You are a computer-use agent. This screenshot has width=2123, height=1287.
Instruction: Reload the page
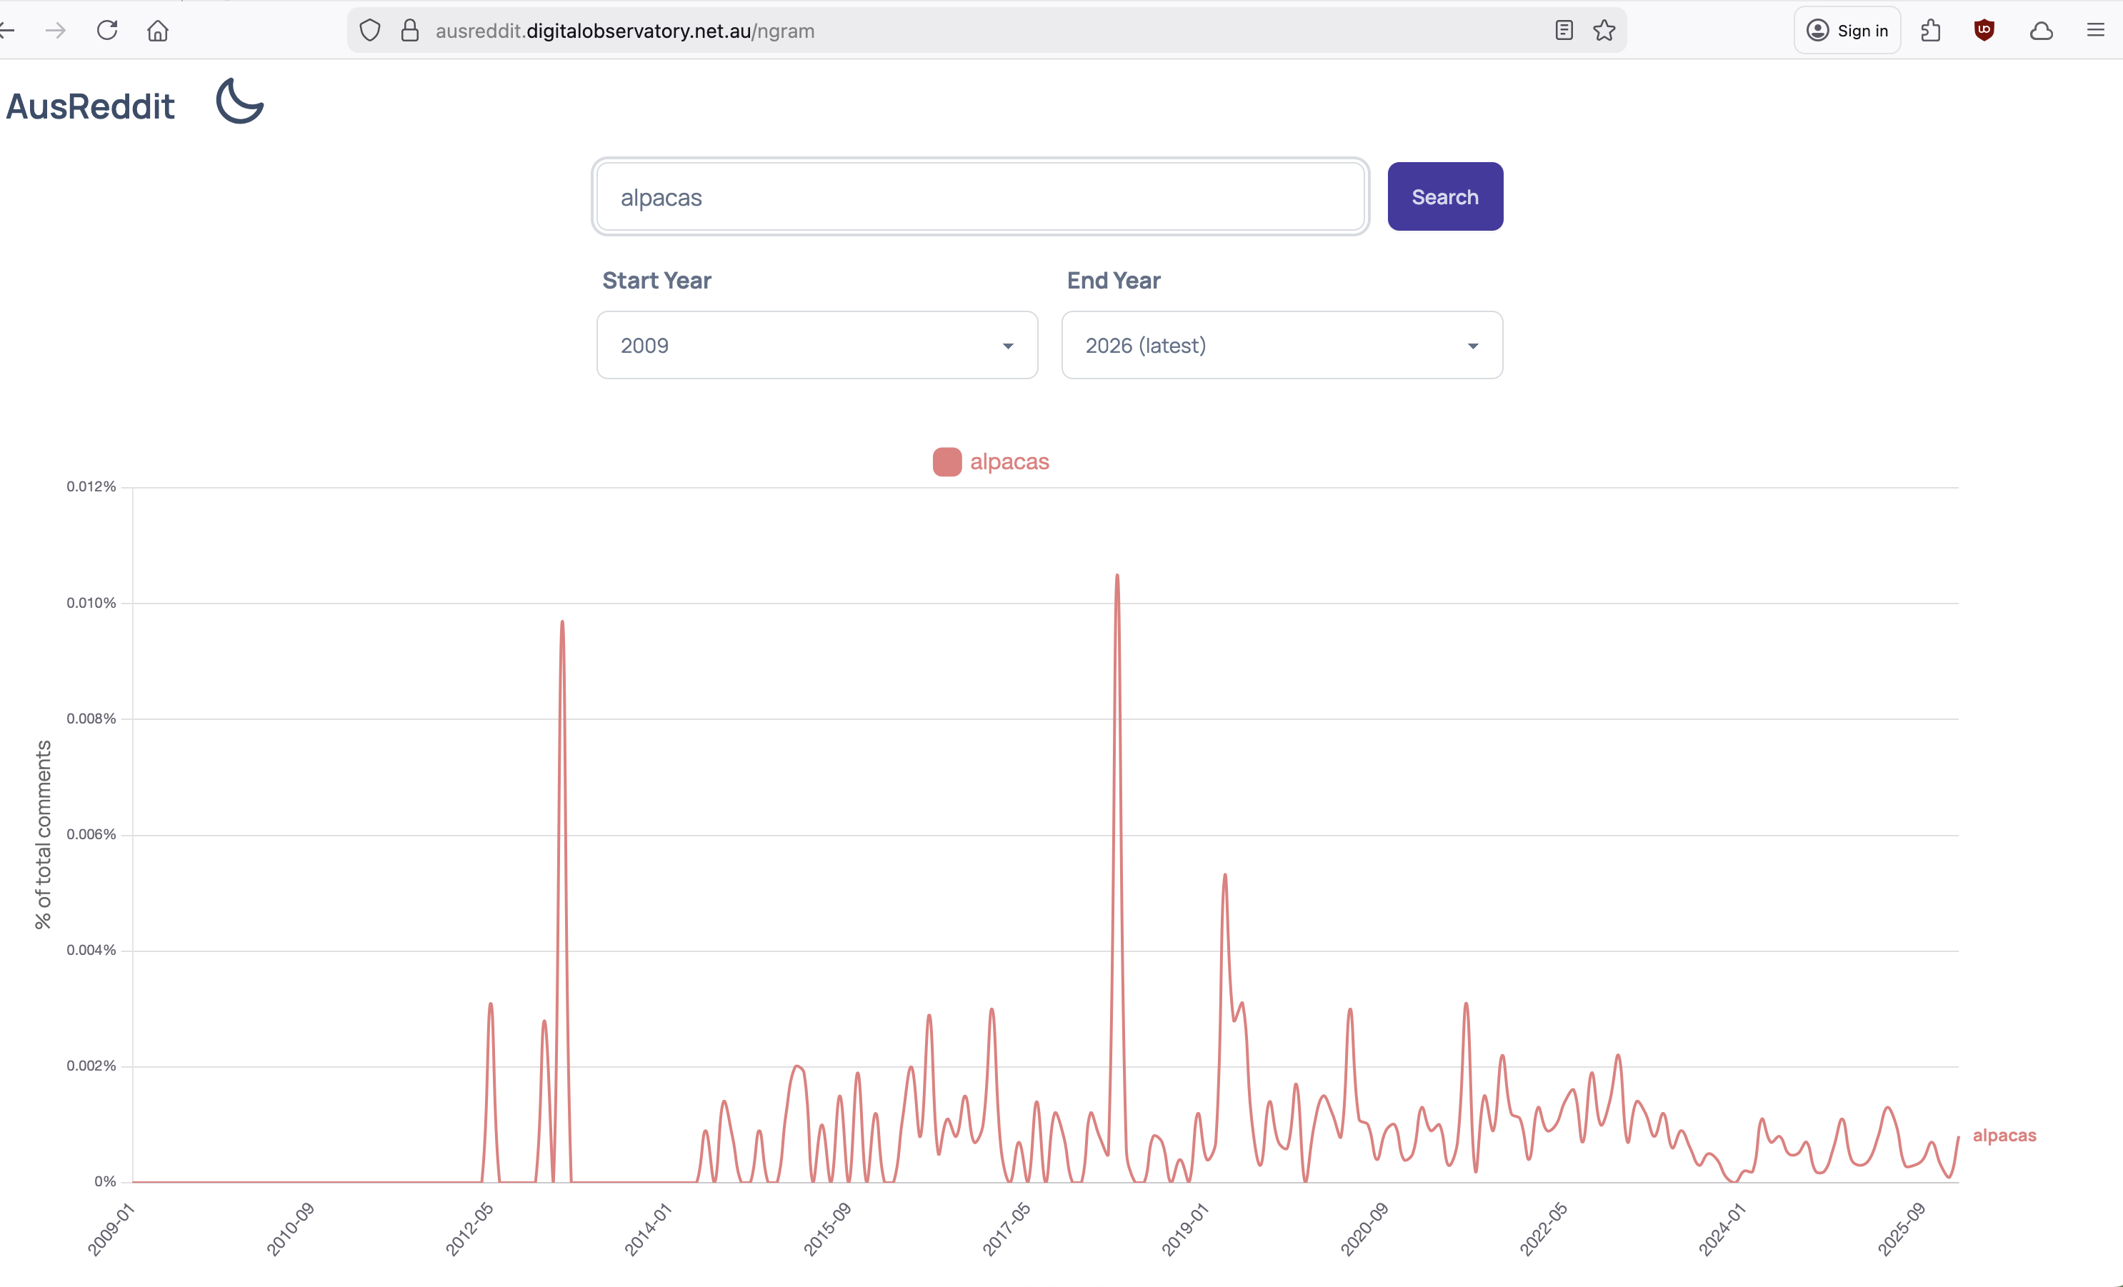coord(107,31)
